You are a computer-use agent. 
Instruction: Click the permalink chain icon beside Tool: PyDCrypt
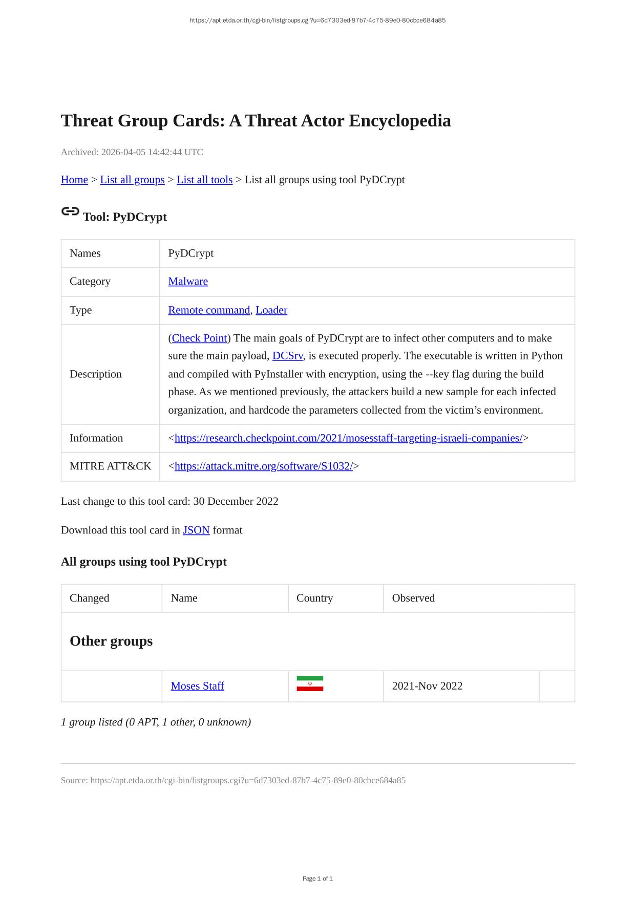coord(70,211)
